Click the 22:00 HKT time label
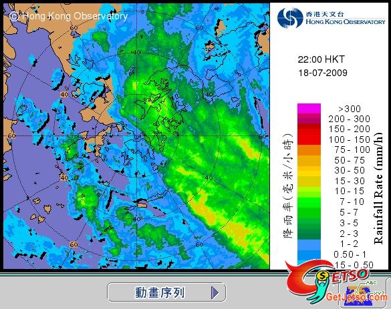The width and height of the screenshot is (391, 309). click(x=321, y=59)
